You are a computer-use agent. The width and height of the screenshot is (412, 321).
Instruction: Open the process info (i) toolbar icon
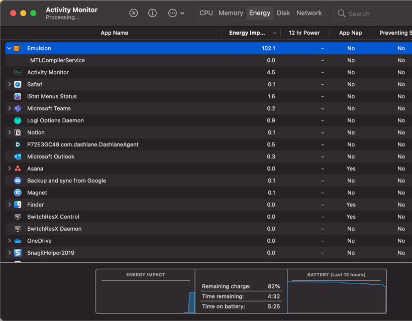point(152,13)
